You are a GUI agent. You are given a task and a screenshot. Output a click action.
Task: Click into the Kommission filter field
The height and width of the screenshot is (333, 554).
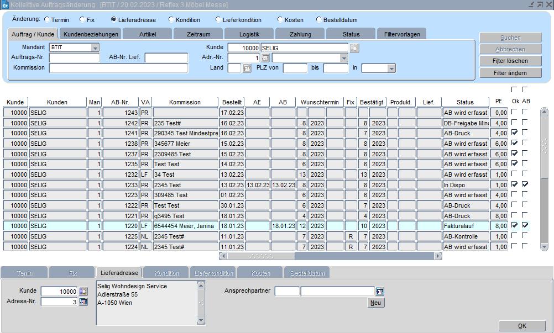[x=118, y=68]
